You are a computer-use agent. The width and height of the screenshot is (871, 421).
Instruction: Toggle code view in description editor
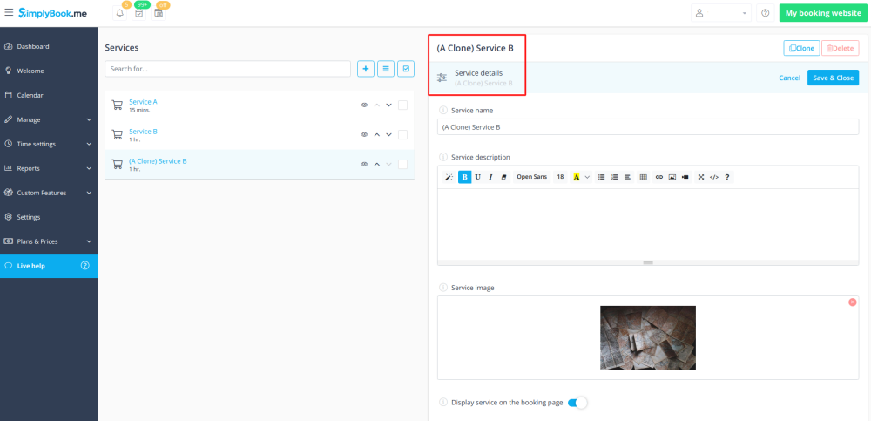point(713,177)
